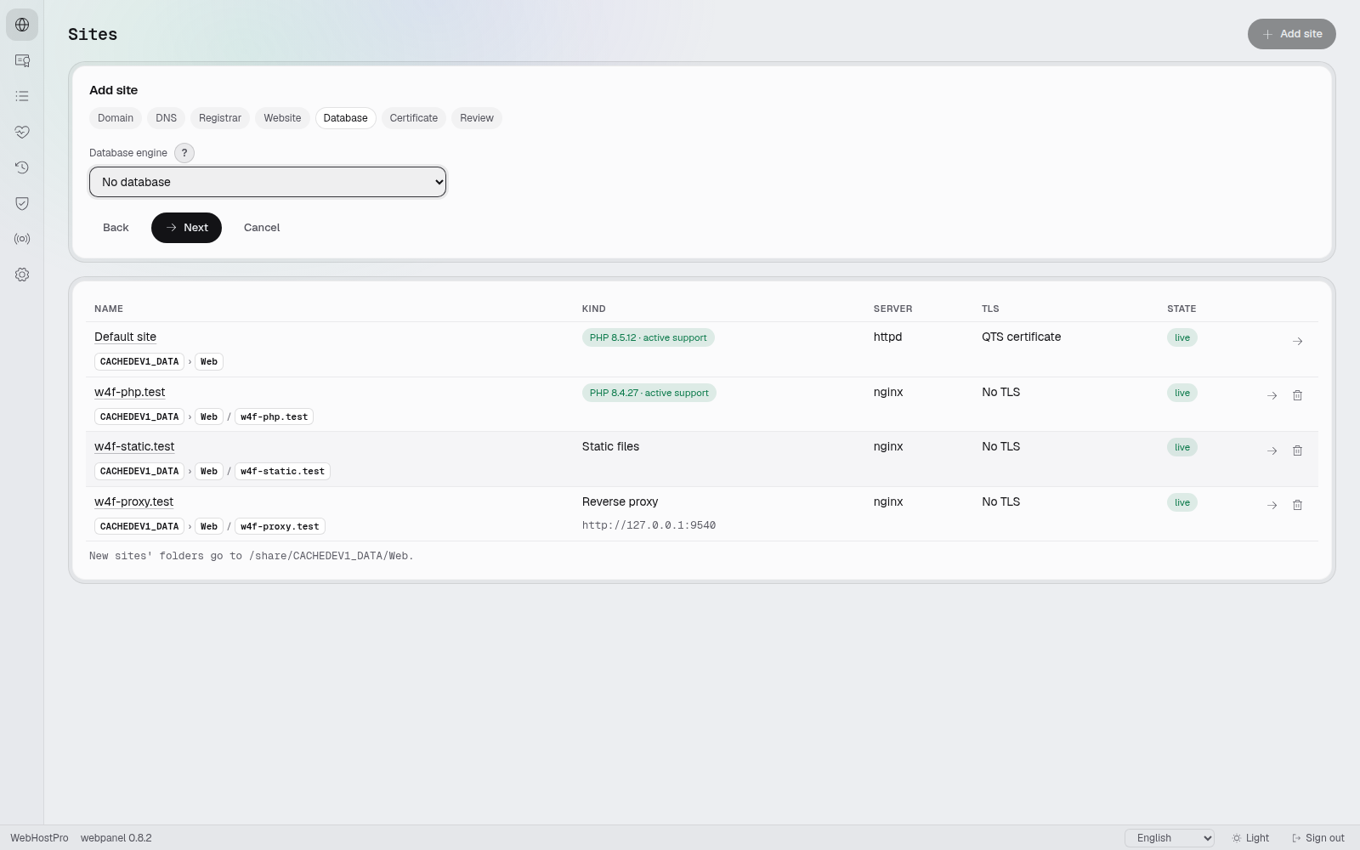The image size is (1360, 850).
Task: Open the broadcast signal icon in sidebar
Action: click(x=22, y=239)
